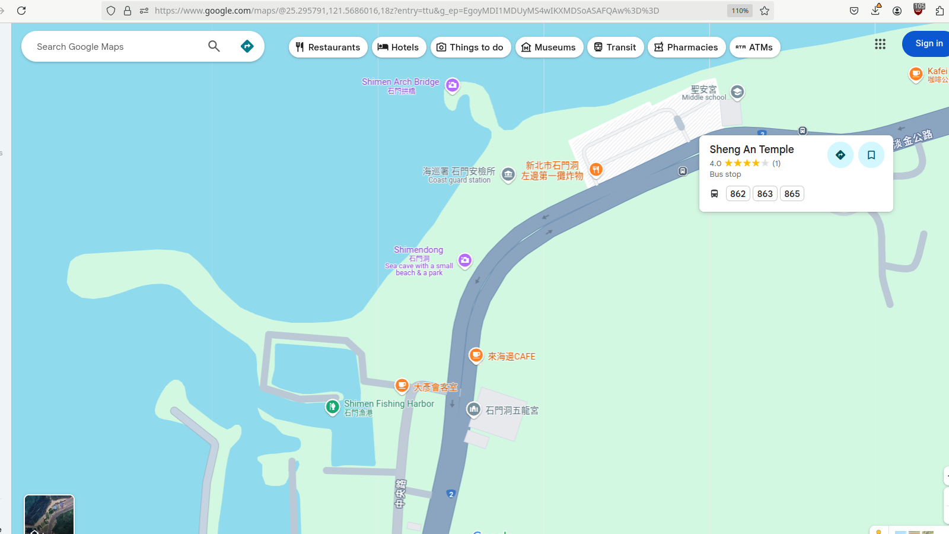Open the 石門洞五龍宮 temple marker
Screen dimensions: 949x534
473,409
